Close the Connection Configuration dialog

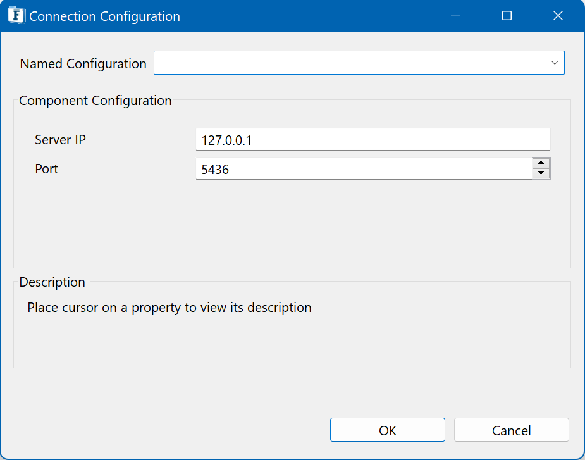(557, 16)
